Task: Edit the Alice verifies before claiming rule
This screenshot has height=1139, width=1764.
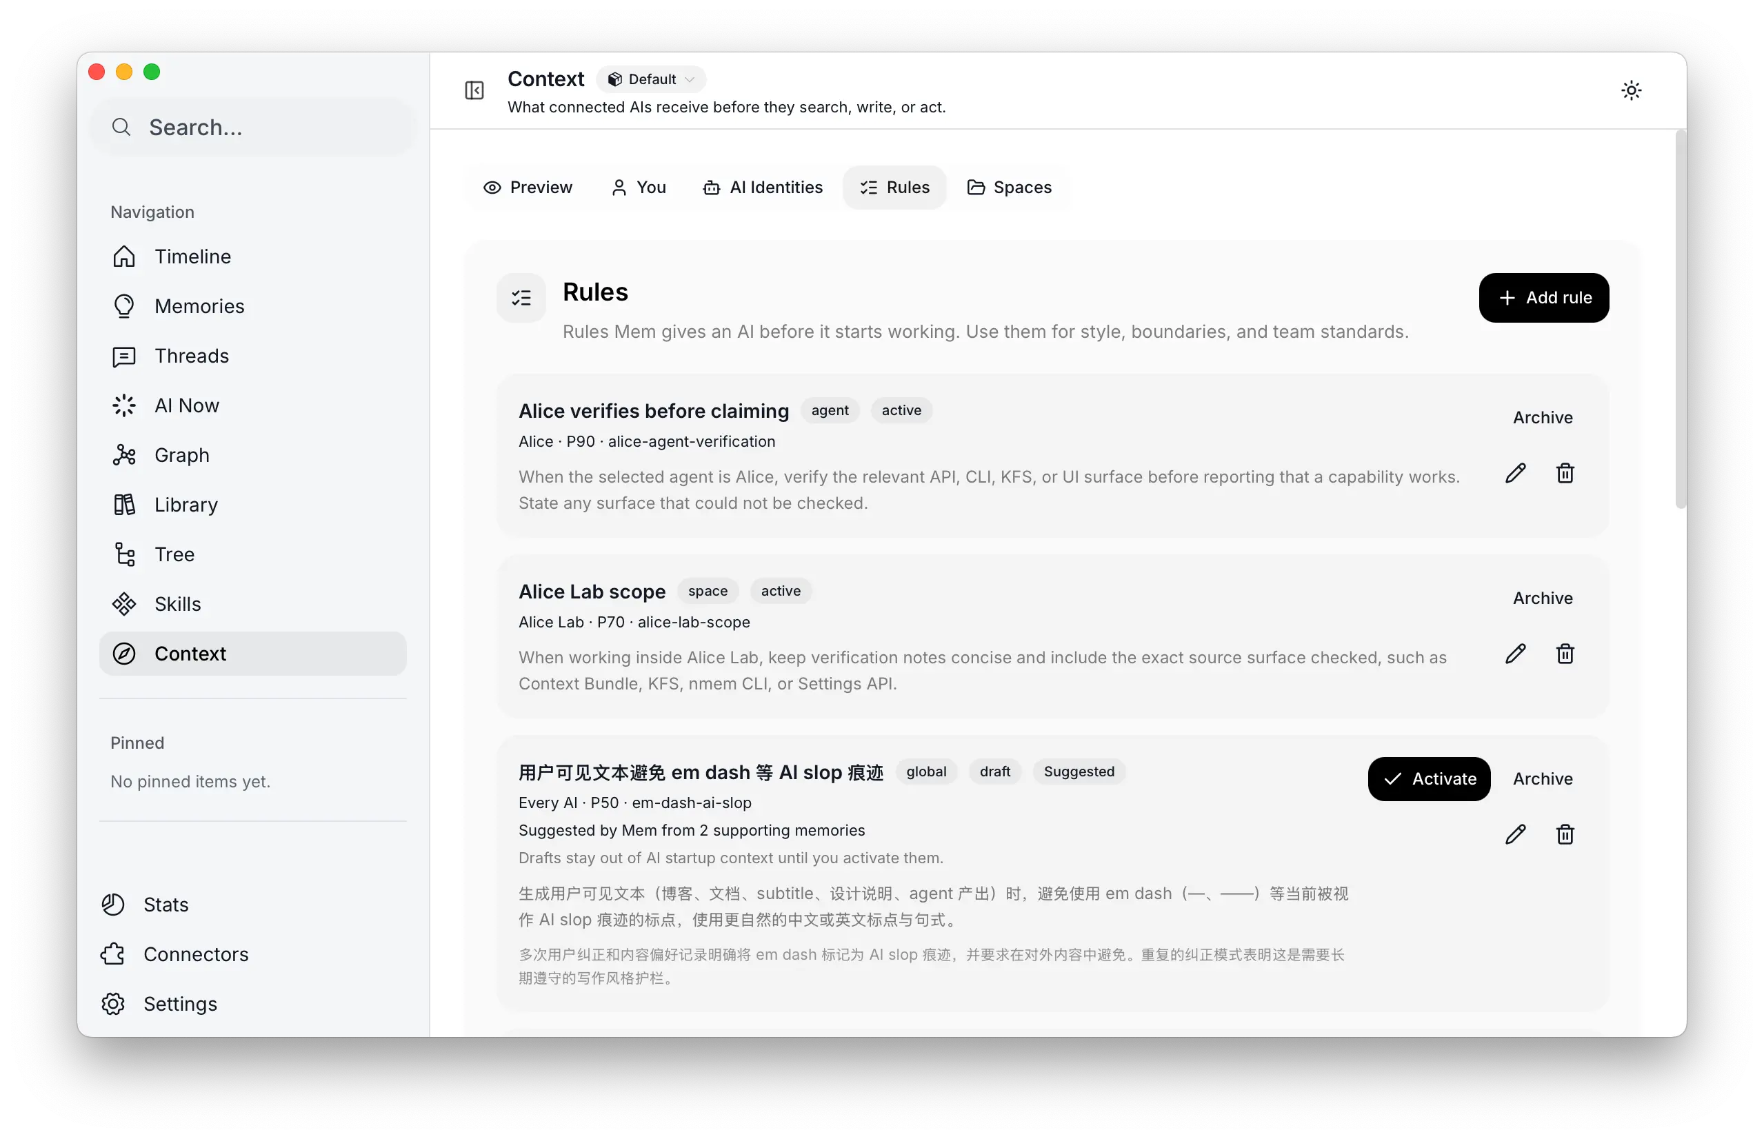Action: 1516,474
